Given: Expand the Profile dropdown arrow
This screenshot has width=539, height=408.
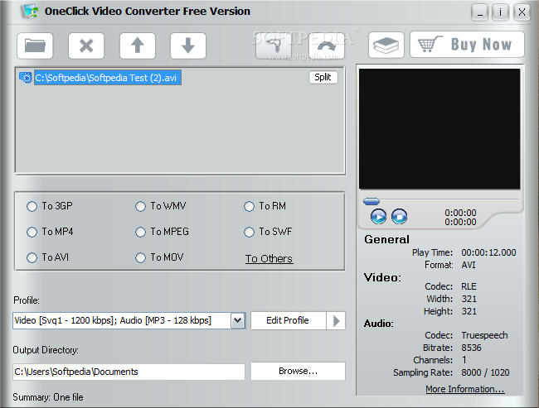Looking at the screenshot, I should 237,320.
